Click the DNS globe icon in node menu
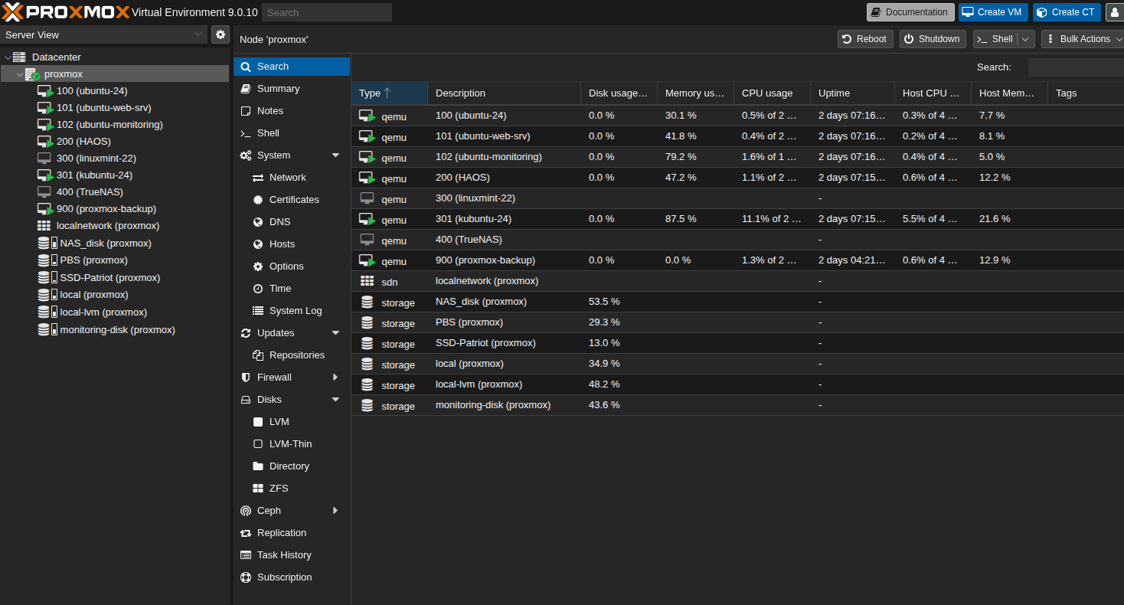 click(x=258, y=222)
